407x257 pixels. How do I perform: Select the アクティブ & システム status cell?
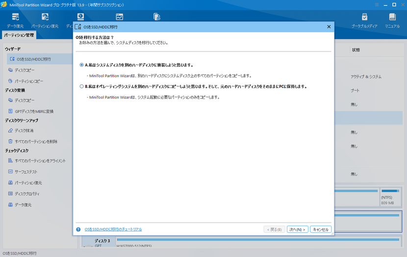click(366, 77)
